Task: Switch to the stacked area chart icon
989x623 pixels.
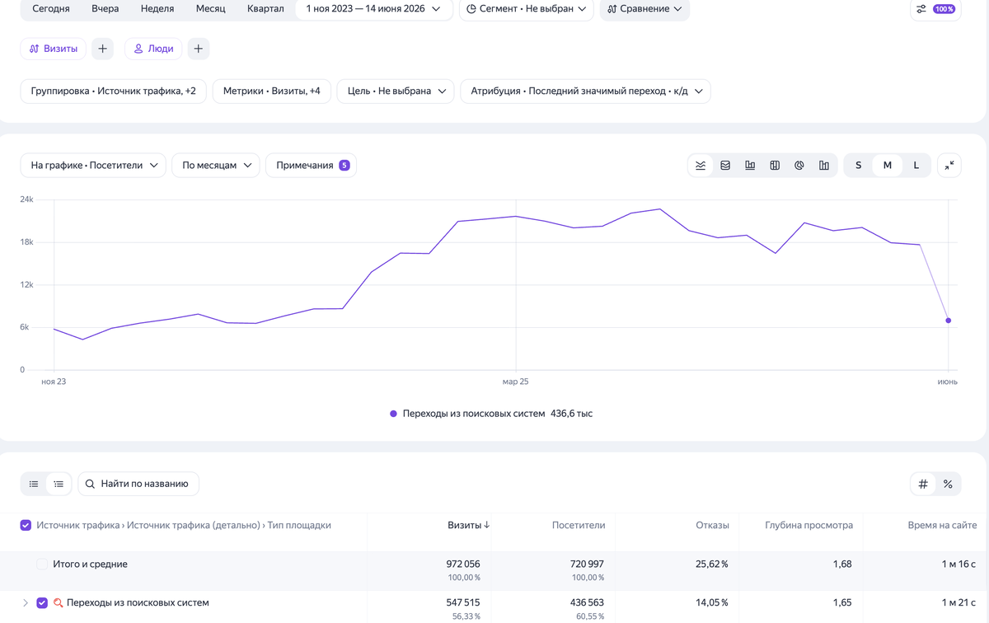Action: coord(725,166)
